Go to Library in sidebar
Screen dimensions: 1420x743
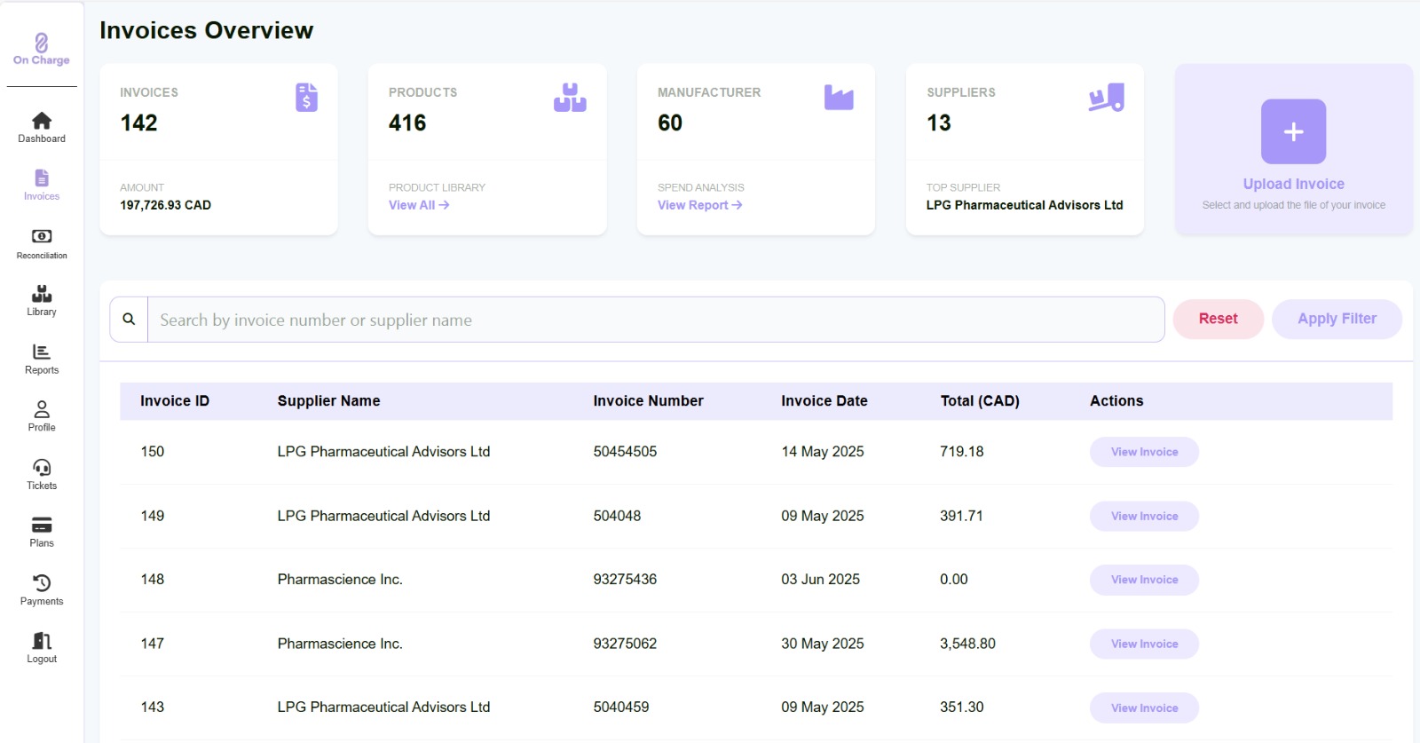click(42, 301)
